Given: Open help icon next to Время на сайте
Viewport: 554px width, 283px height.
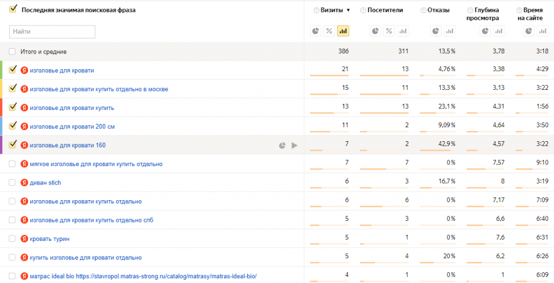Looking at the screenshot, I should 519,10.
